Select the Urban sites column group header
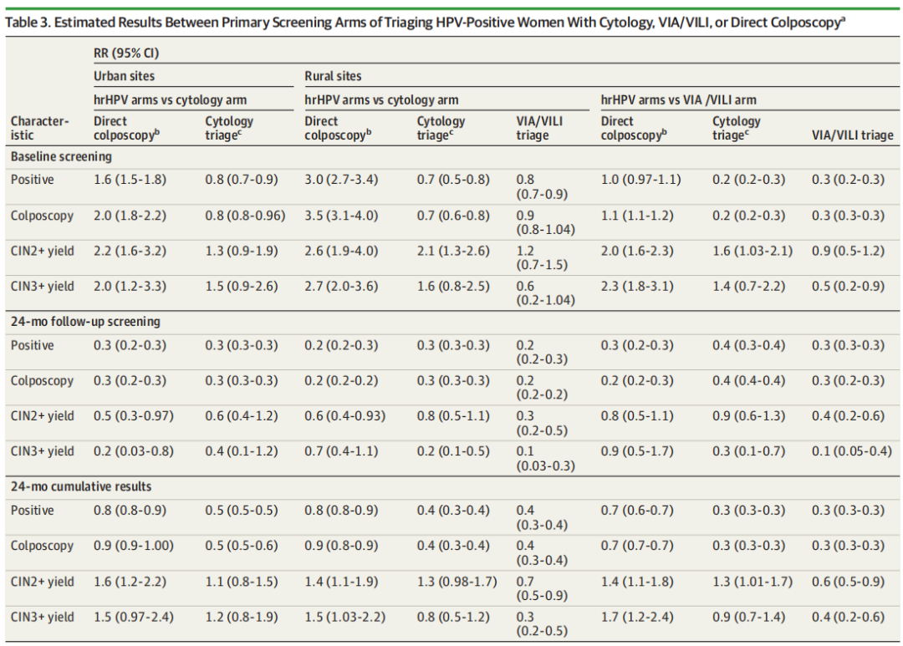 [x=124, y=76]
